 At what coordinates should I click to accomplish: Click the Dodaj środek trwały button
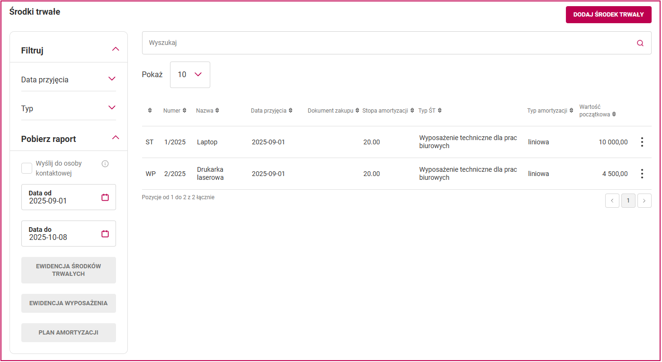coord(608,15)
